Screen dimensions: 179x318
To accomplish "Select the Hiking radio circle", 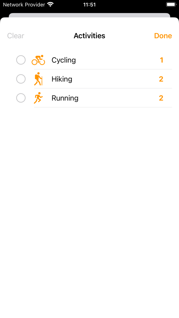I will (x=21, y=79).
